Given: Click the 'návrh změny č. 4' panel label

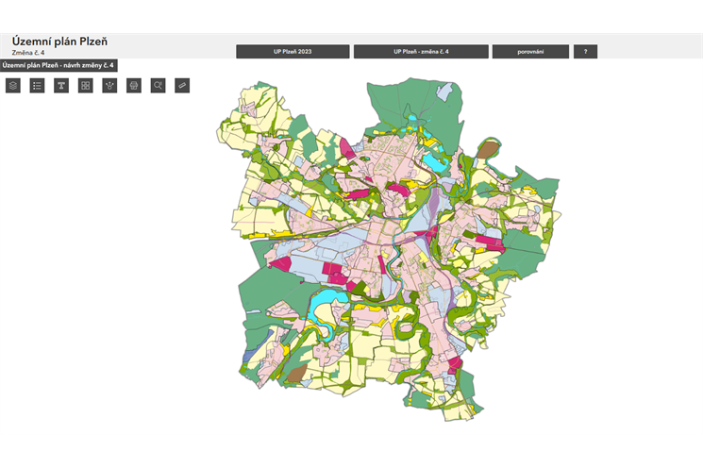Looking at the screenshot, I should coord(59,65).
